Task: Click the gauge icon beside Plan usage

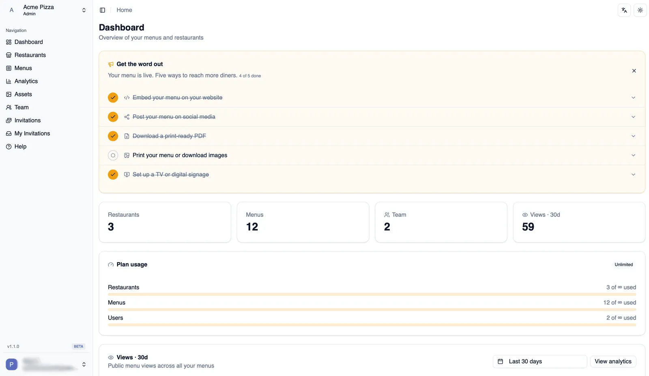Action: pyautogui.click(x=111, y=265)
